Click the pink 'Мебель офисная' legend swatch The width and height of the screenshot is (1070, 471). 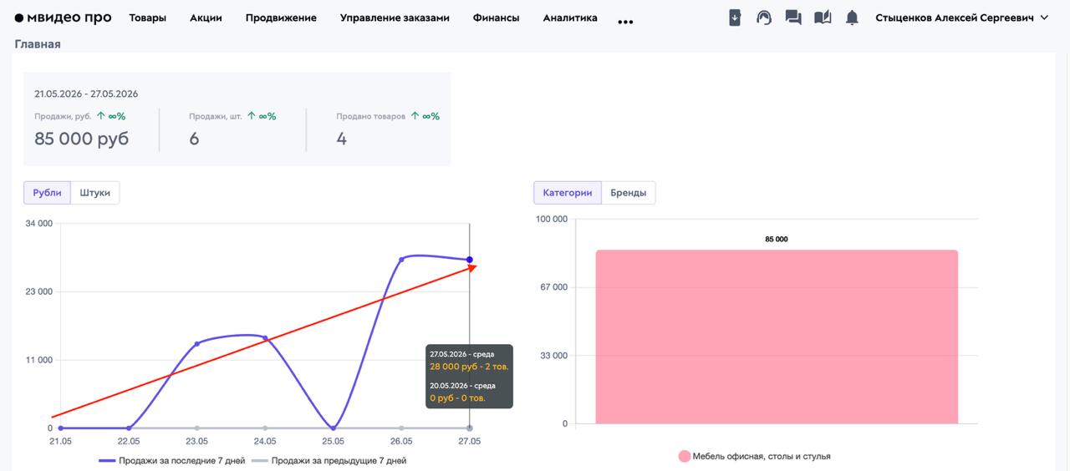[685, 456]
